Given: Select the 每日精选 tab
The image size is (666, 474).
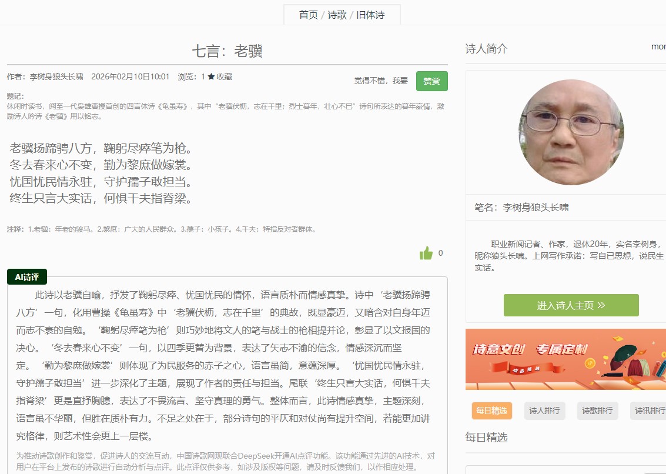Looking at the screenshot, I should coord(492,410).
